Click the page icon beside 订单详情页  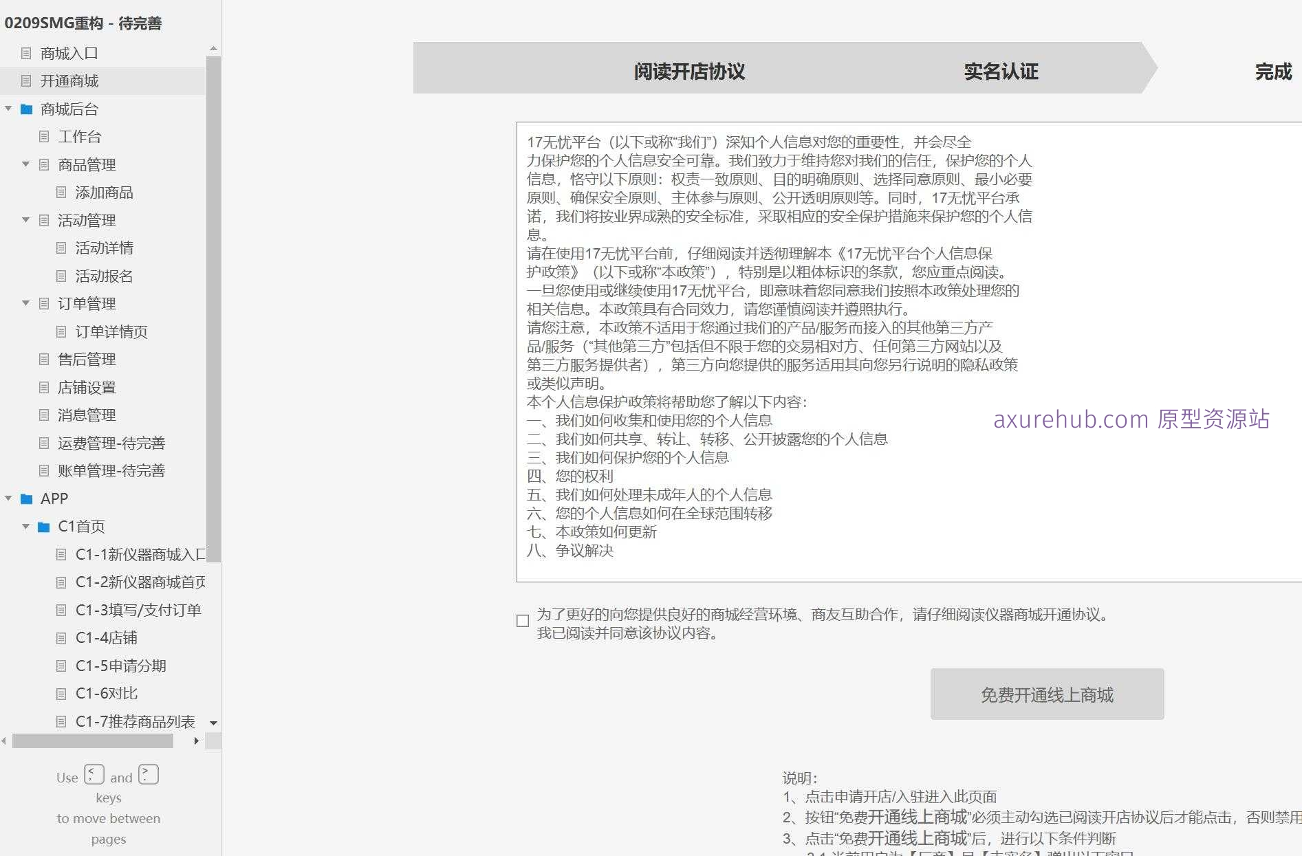[x=61, y=331]
